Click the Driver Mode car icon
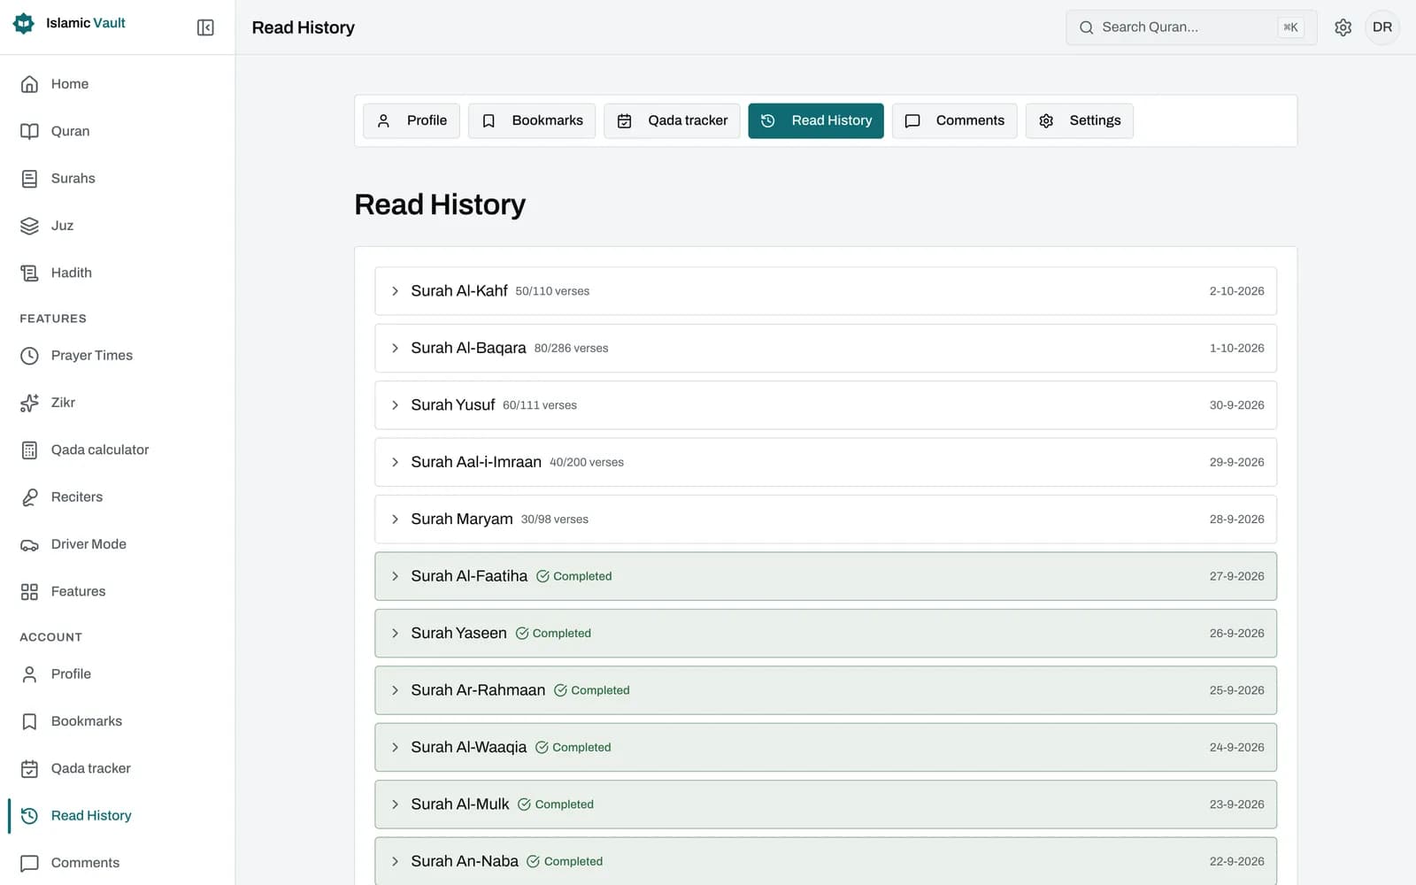 (x=29, y=544)
